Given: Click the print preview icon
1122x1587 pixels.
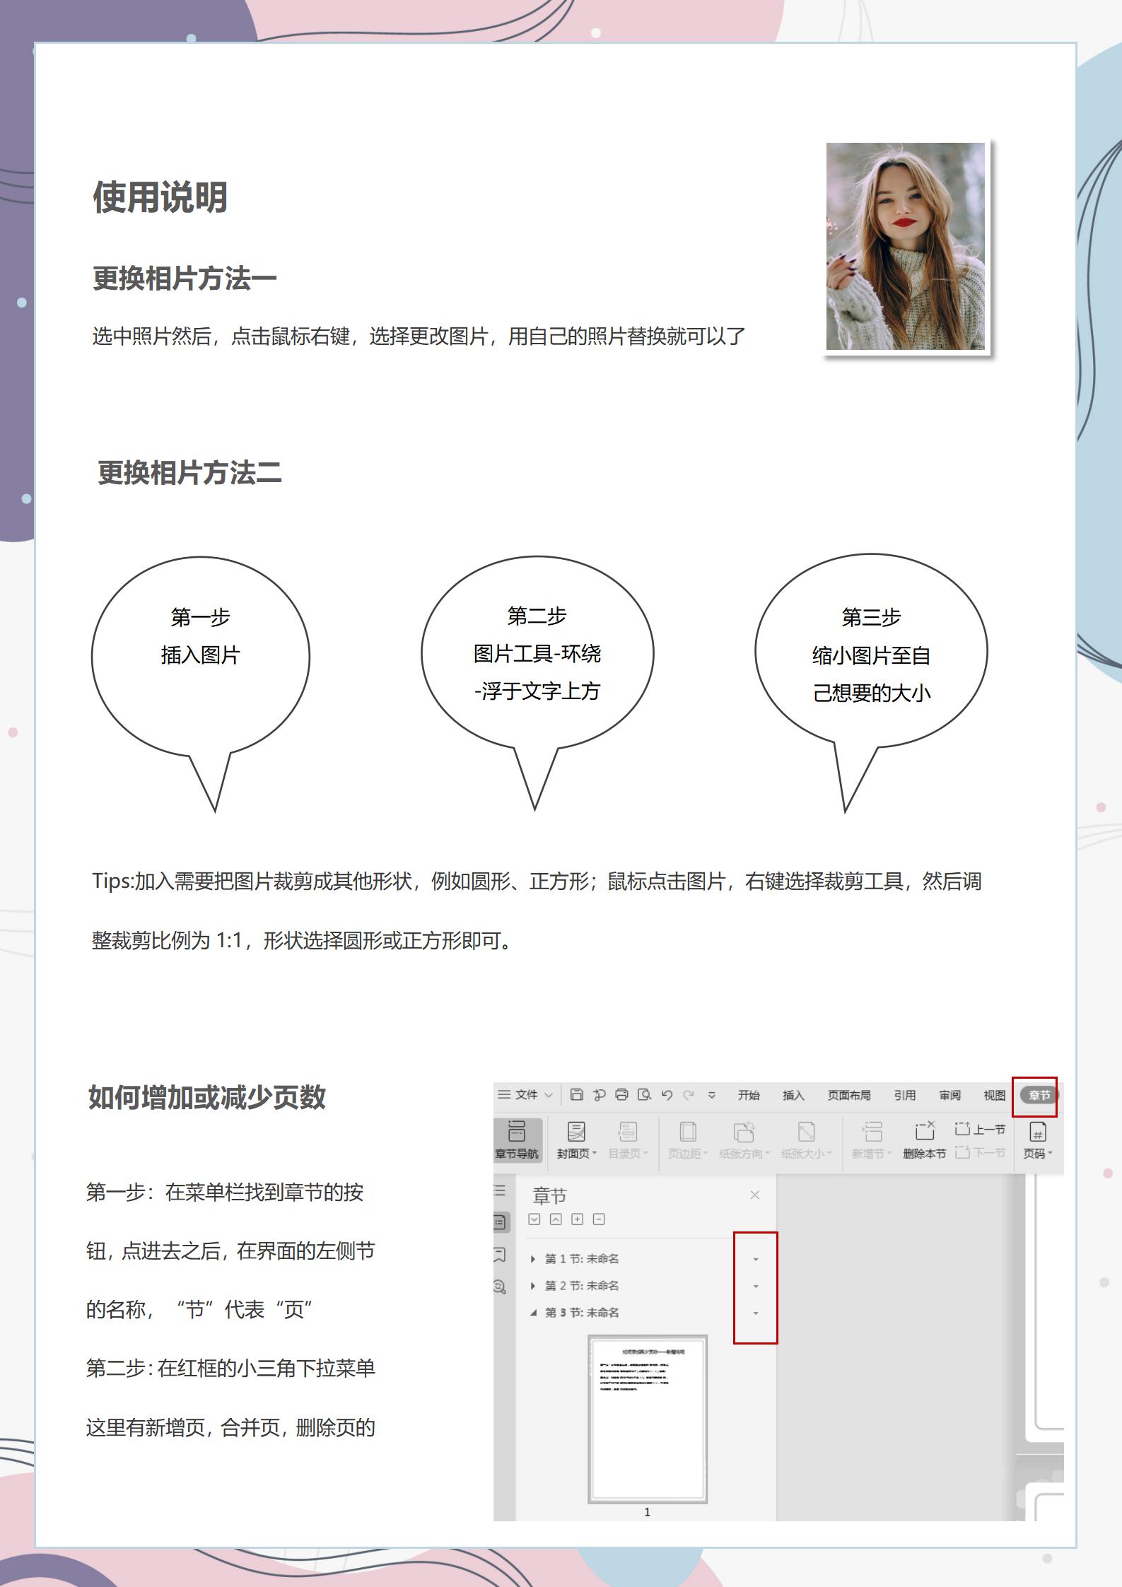Looking at the screenshot, I should coord(644,1094).
